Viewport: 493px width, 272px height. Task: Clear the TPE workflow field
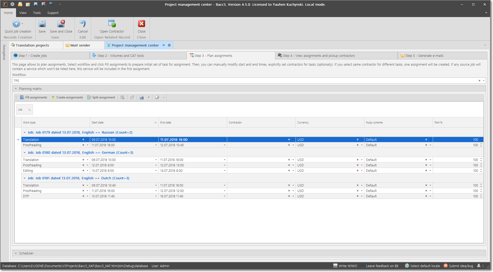point(479,81)
